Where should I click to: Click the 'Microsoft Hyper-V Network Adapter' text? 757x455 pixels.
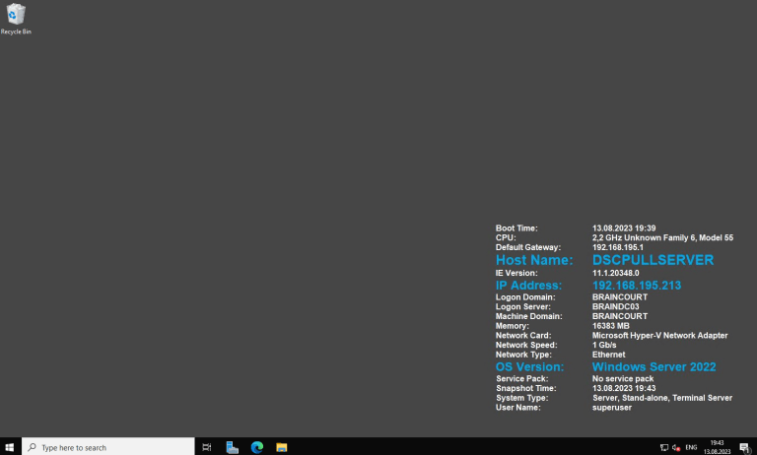[x=659, y=335]
